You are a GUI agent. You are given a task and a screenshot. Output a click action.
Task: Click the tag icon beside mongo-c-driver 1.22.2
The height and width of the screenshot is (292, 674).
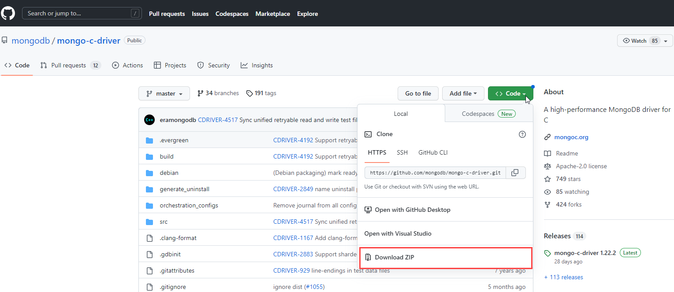coord(547,253)
